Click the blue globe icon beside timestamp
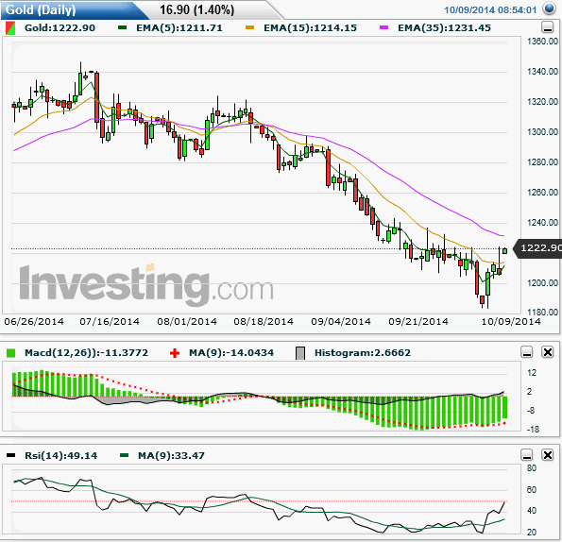This screenshot has height=542, width=562. pos(549,8)
